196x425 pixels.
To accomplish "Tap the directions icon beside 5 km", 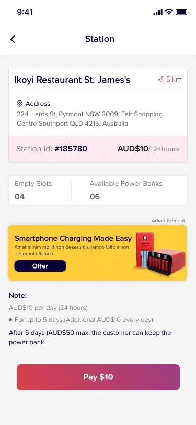I will click(161, 79).
